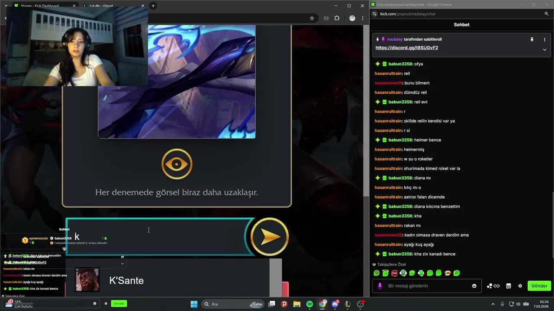Click the K'Sante champion portrait

pyautogui.click(x=87, y=280)
